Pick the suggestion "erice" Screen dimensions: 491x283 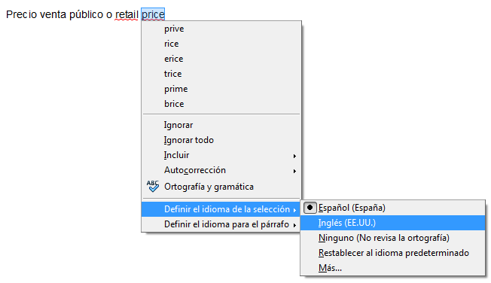tap(221, 59)
